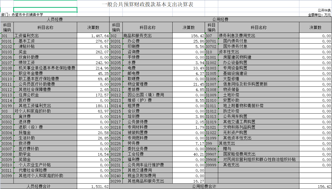Screen dimensions: 332x189
Task: Click the 水费 value 3.94
Action: point(189,62)
